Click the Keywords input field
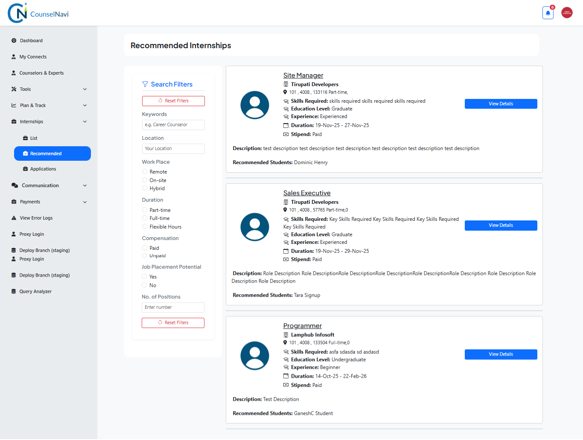This screenshot has width=583, height=440. (173, 124)
